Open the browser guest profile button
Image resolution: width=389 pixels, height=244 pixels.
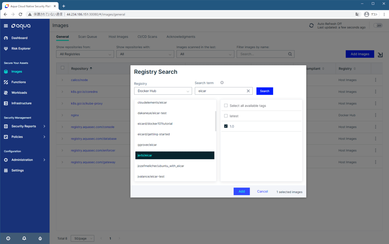click(x=371, y=14)
